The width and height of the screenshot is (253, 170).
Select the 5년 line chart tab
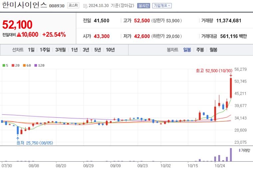98,50
